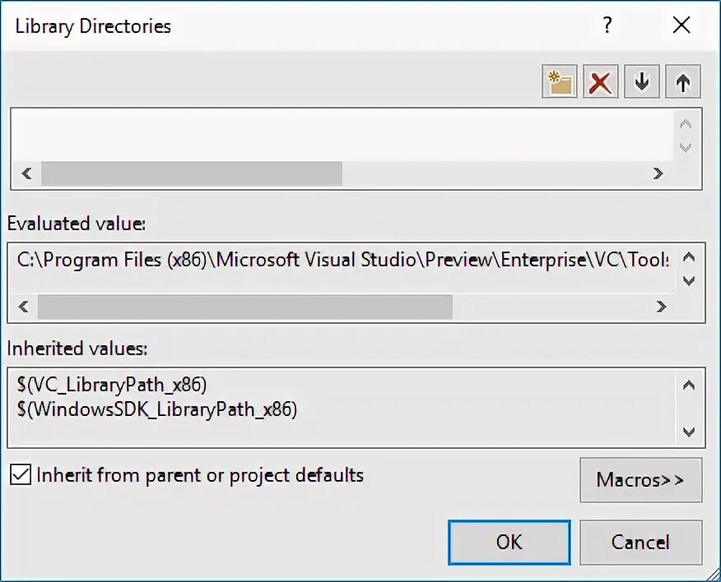721x582 pixels.
Task: Click the OK button
Action: 509,543
